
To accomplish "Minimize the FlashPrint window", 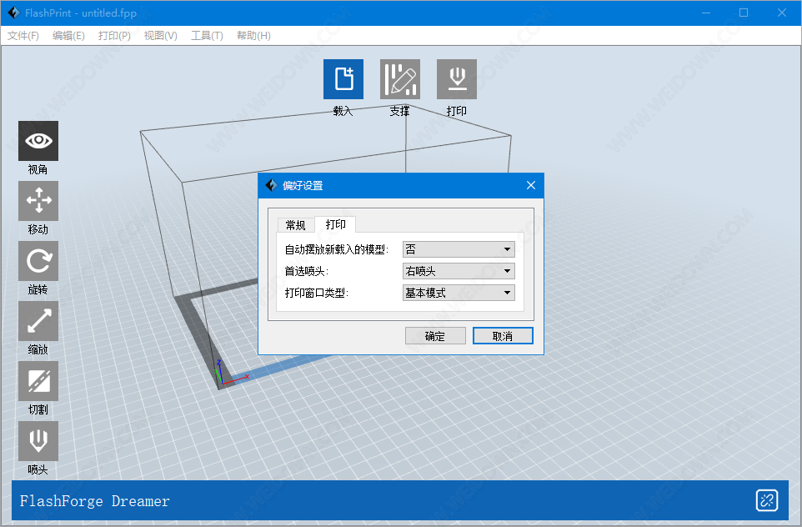I will (x=706, y=13).
